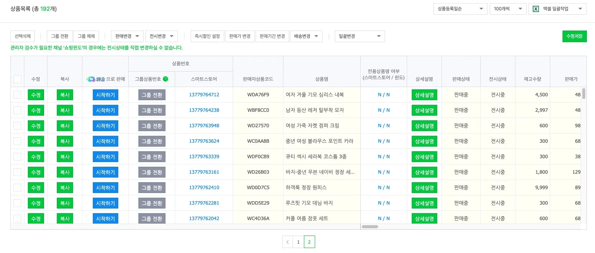This screenshot has width=595, height=253.
Task: Go to the previous page arrow
Action: click(287, 242)
